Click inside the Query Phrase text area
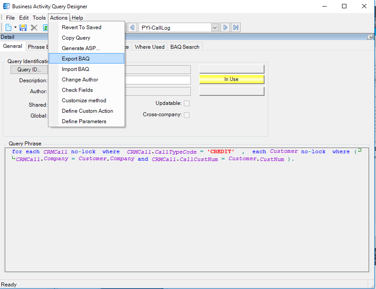The width and height of the screenshot is (376, 289). pyautogui.click(x=187, y=209)
